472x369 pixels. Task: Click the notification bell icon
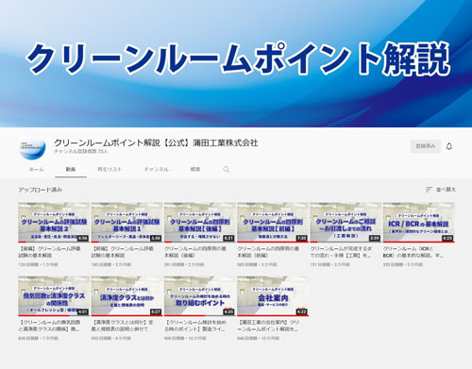(449, 146)
